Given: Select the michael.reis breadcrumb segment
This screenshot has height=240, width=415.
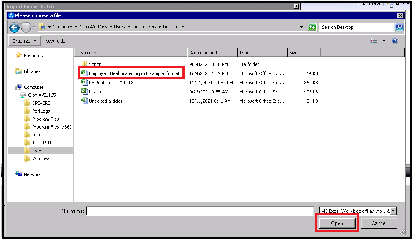Looking at the screenshot, I should click(144, 27).
